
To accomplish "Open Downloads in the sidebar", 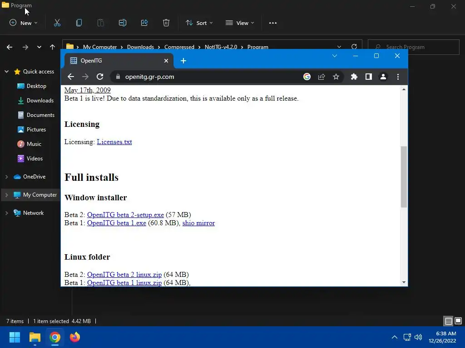I will [x=35, y=100].
